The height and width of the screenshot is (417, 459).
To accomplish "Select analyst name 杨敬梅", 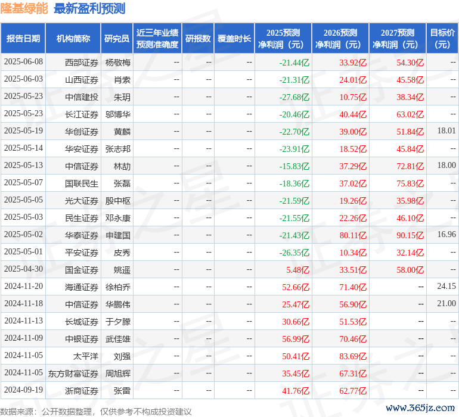I will (x=117, y=63).
